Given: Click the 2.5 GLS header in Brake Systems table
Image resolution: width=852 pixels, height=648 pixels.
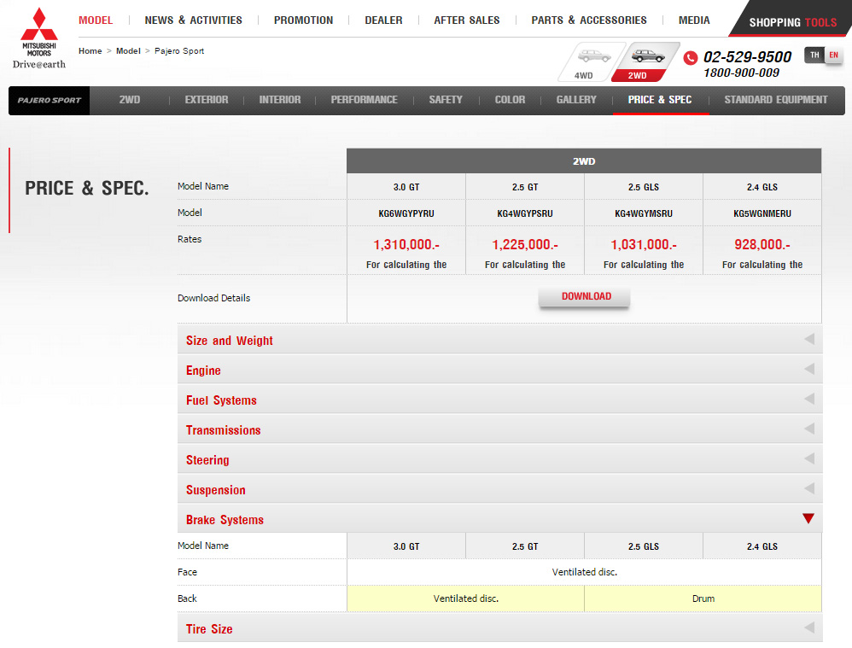Looking at the screenshot, I should point(644,546).
